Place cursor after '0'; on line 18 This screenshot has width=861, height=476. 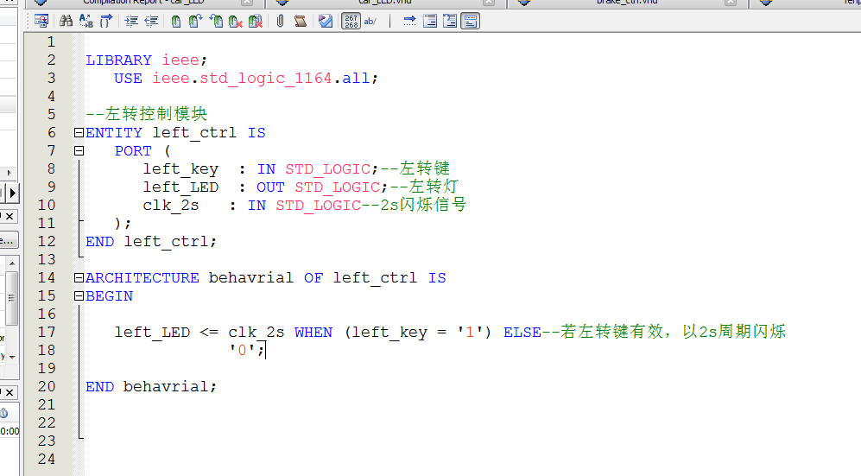tap(266, 350)
